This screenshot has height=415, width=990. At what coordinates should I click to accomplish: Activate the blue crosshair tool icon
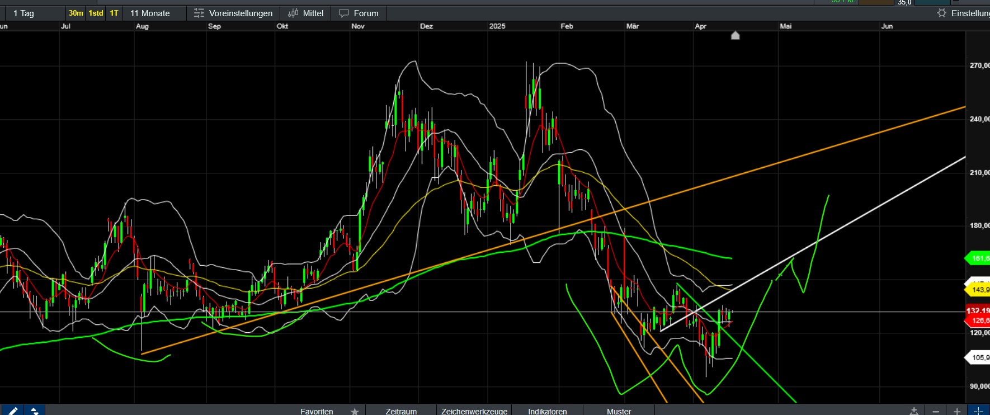978,411
